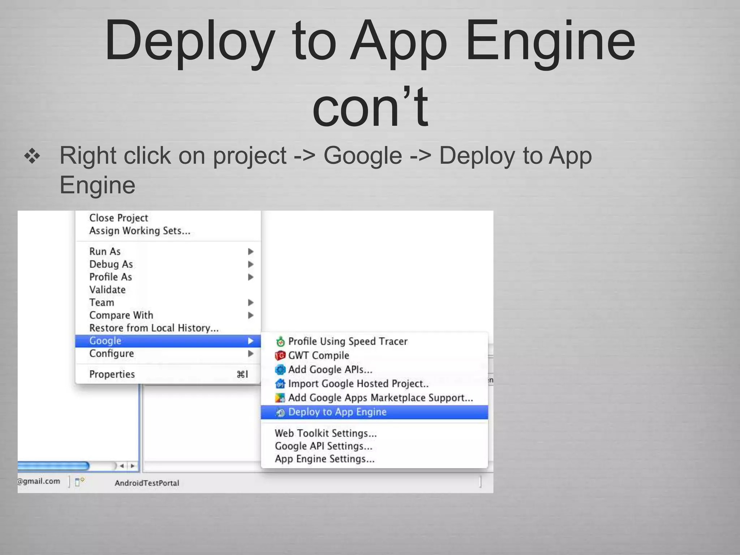This screenshot has height=555, width=740.
Task: Open Web Toolkit Settings…
Action: [x=374, y=433]
